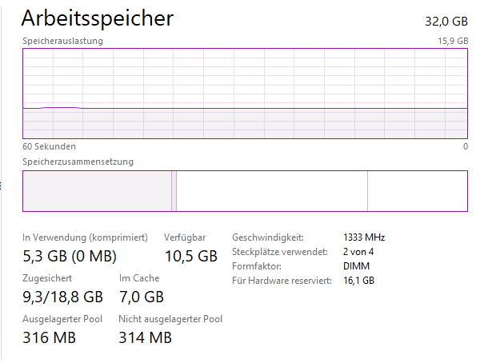Click the Ausgelagerter Pool value 316 MB
The width and height of the screenshot is (480, 363).
[49, 337]
